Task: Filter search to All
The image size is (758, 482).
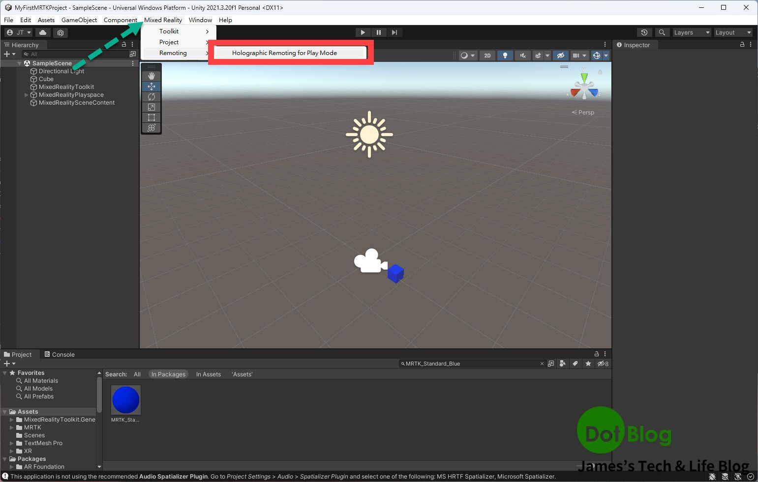Action: [x=137, y=374]
